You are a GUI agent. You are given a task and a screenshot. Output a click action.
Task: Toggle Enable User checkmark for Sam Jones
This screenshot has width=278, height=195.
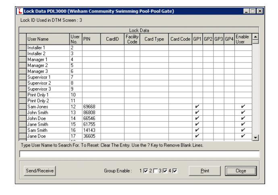243,106
